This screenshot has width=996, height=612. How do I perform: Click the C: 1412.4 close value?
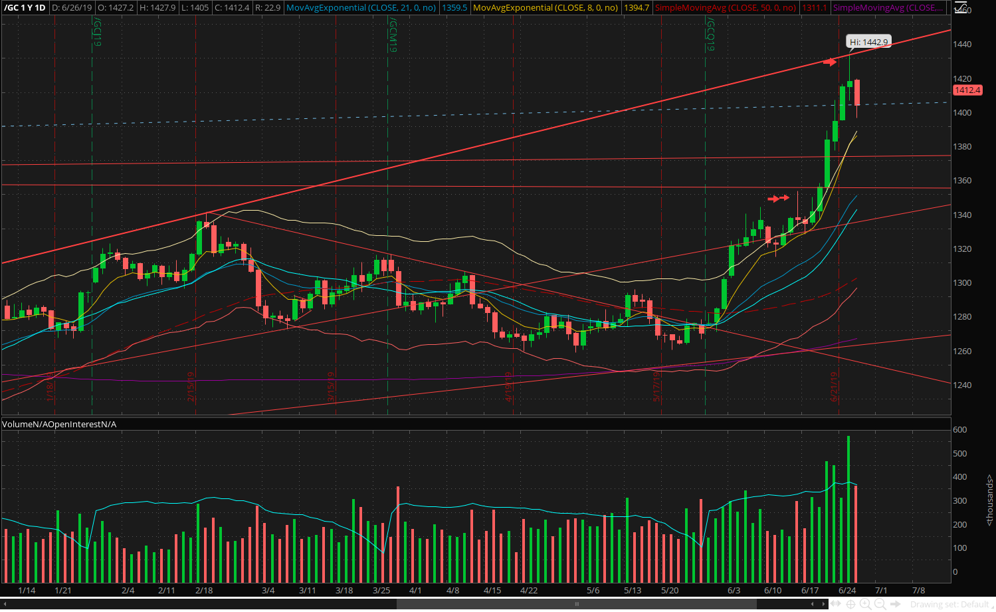(x=232, y=8)
